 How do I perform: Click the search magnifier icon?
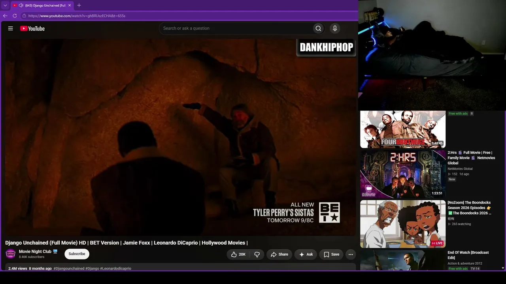318,28
